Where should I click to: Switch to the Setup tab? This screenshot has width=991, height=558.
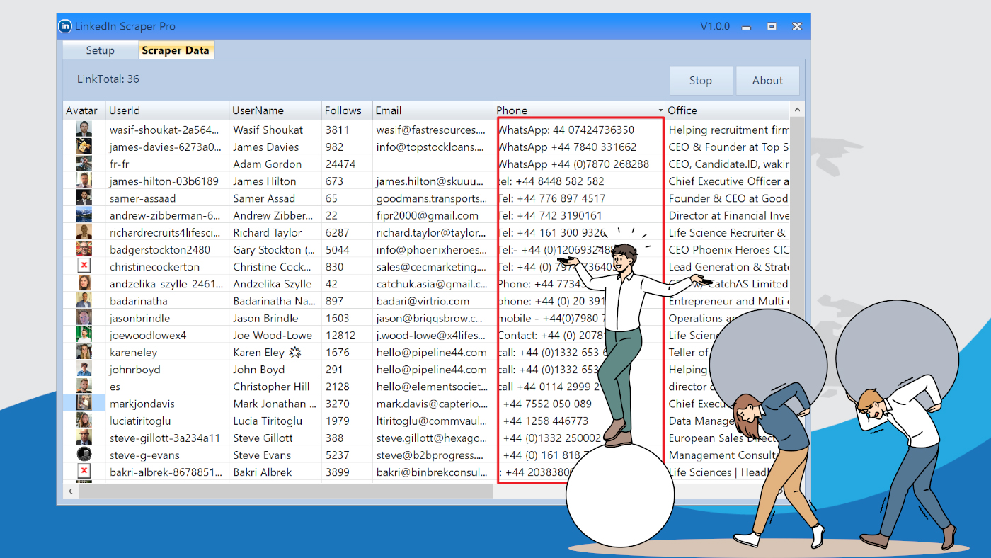(x=100, y=50)
